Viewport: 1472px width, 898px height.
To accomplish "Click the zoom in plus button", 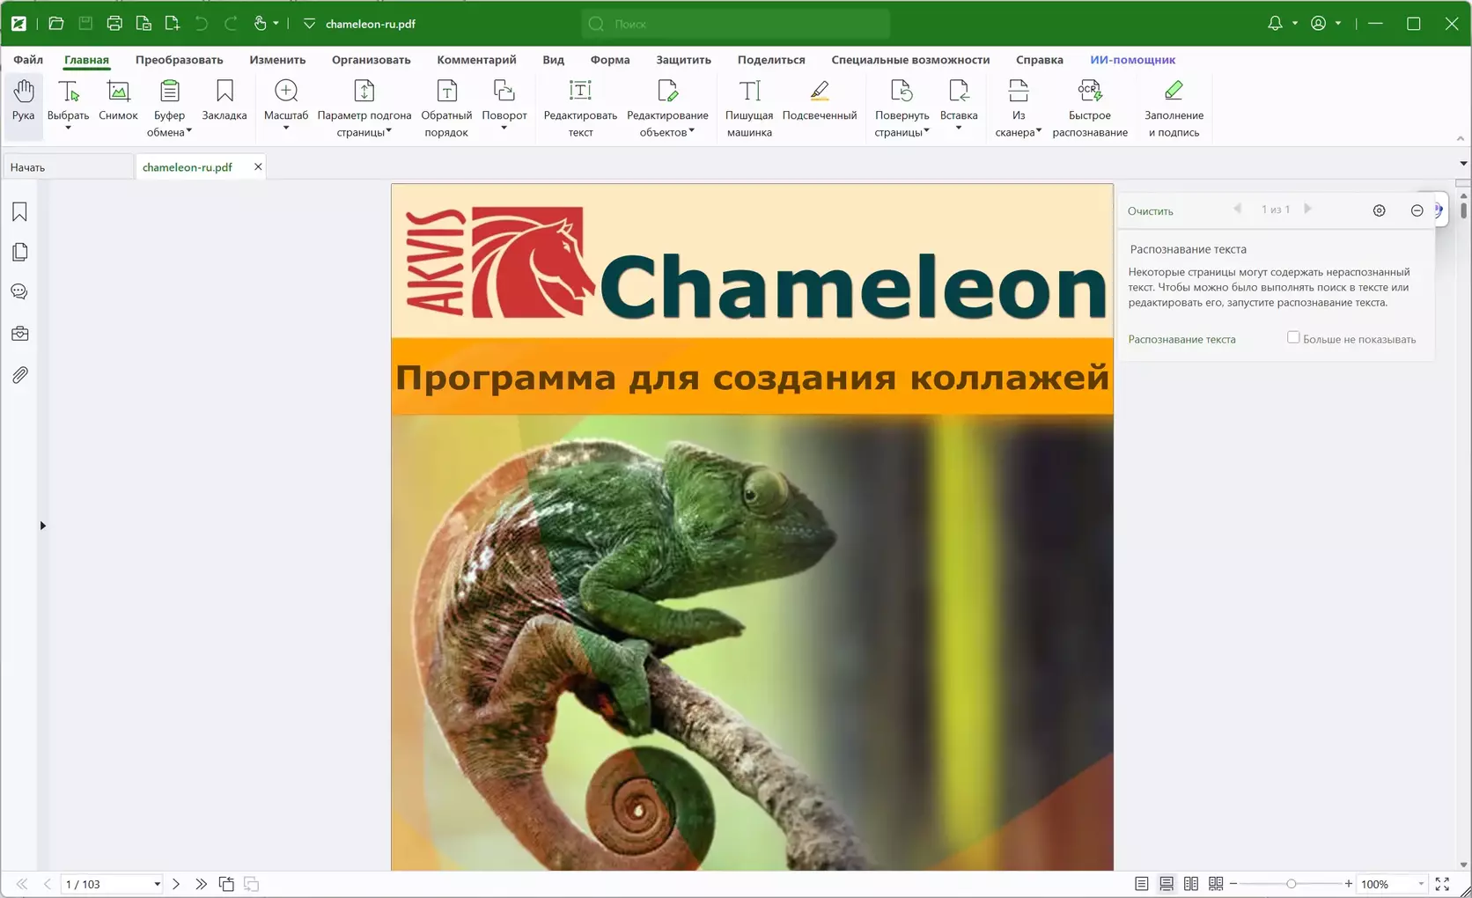I will pyautogui.click(x=1348, y=884).
